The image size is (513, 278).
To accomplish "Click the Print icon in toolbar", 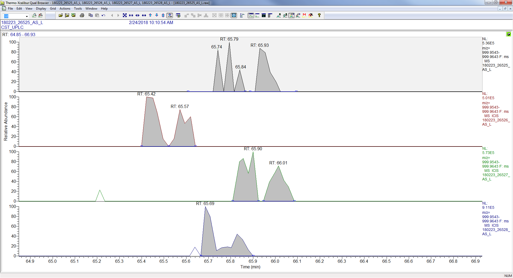I will click(82, 16).
